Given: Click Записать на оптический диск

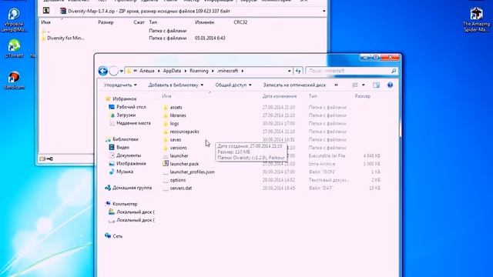Looking at the screenshot, I should click(x=294, y=85).
